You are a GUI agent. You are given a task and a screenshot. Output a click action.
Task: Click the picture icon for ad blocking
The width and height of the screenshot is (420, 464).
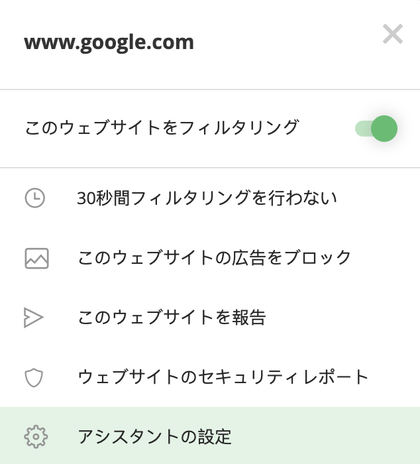click(36, 259)
